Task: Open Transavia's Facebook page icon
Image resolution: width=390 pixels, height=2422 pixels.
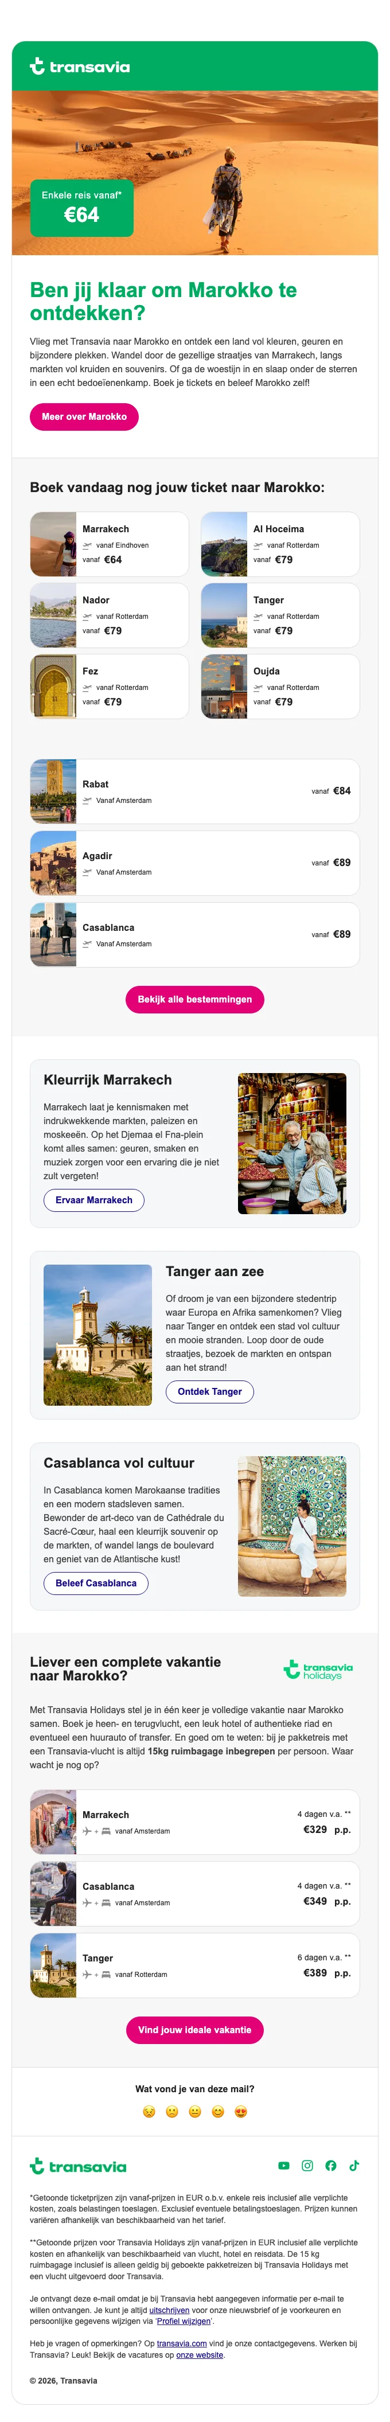Action: click(x=331, y=2165)
